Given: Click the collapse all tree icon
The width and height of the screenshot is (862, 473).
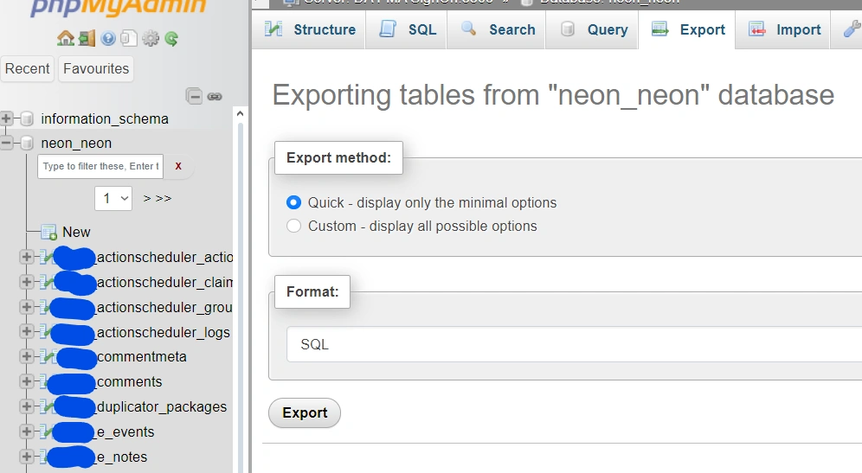Looking at the screenshot, I should pyautogui.click(x=195, y=96).
